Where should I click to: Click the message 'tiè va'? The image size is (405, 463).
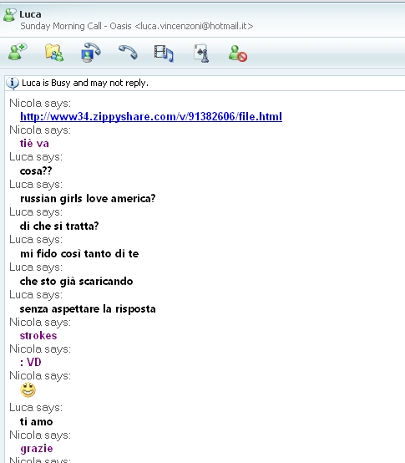[34, 144]
